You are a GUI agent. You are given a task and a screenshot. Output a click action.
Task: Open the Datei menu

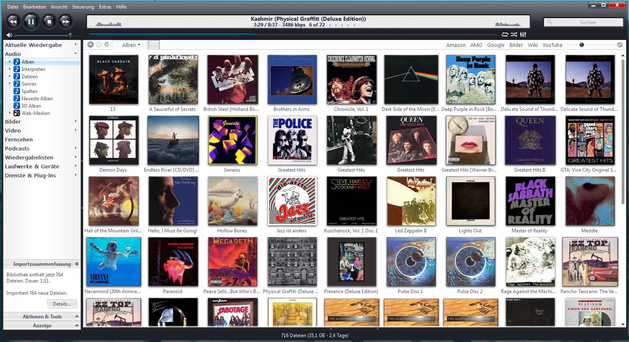13,7
